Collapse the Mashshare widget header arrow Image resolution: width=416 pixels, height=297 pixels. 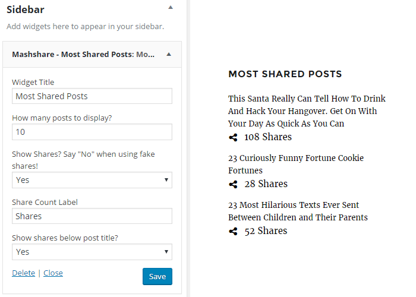pyautogui.click(x=169, y=54)
